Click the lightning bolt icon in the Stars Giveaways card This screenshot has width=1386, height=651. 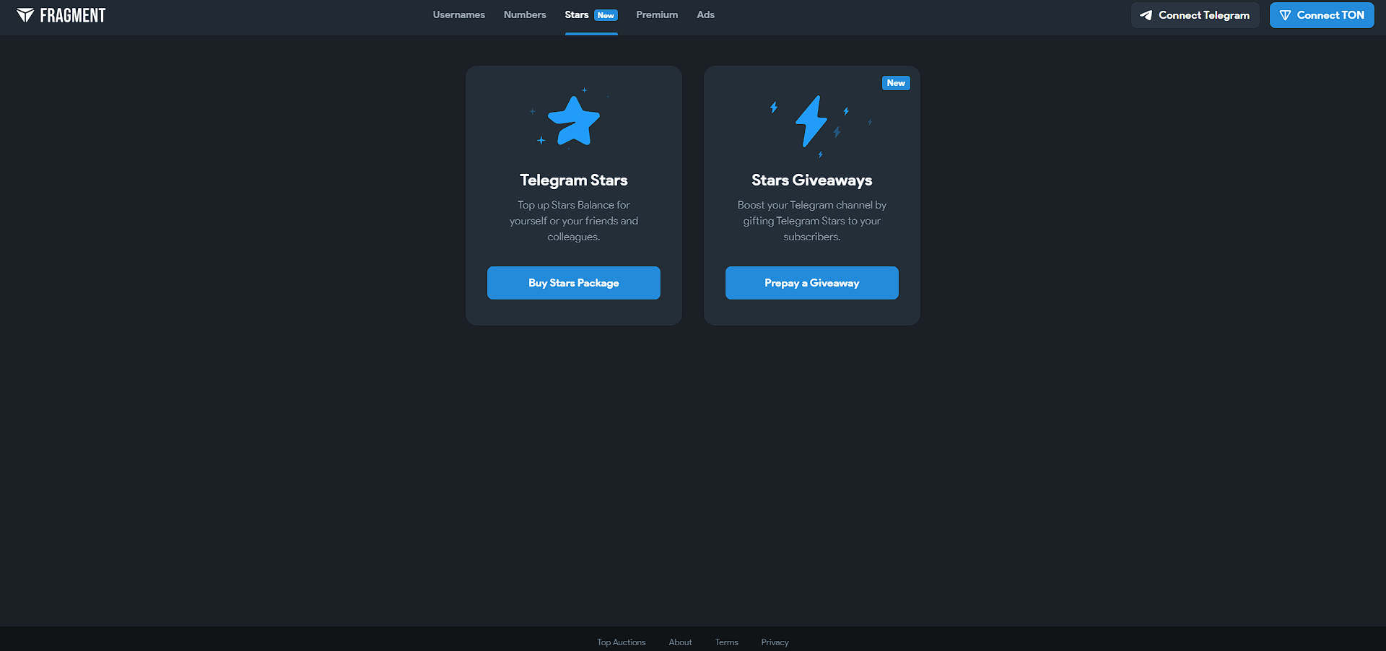click(x=811, y=121)
